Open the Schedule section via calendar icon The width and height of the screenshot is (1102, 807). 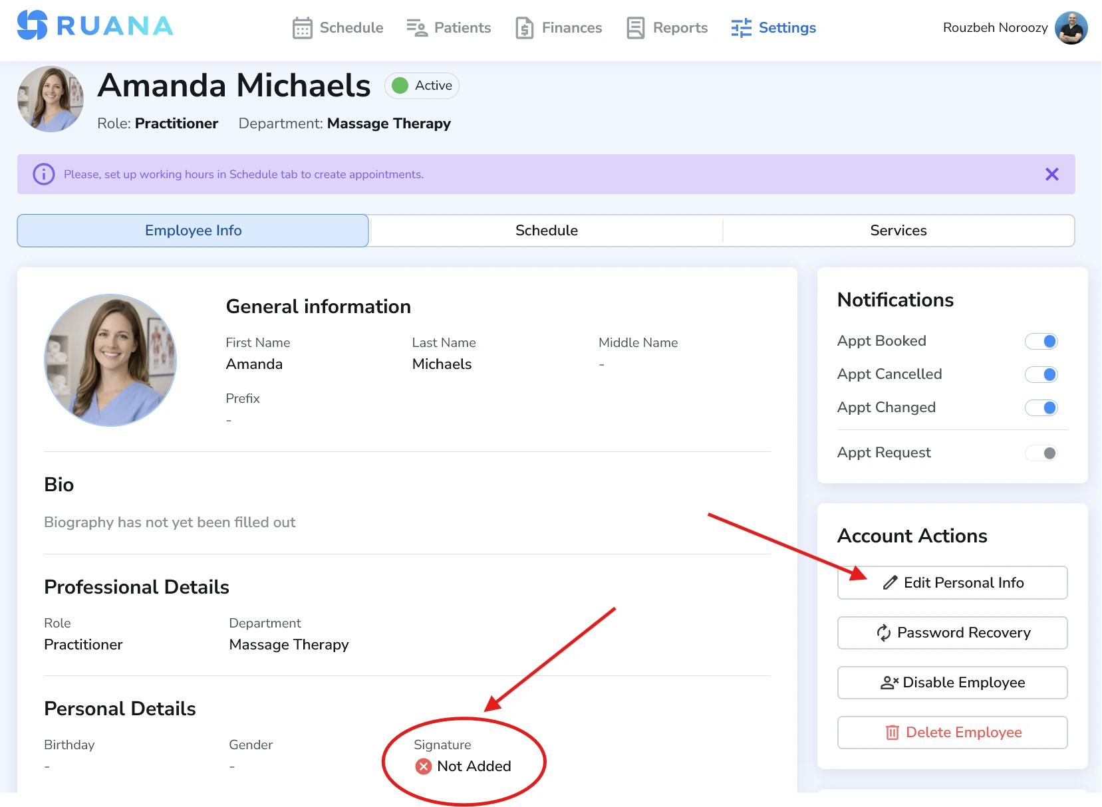303,28
